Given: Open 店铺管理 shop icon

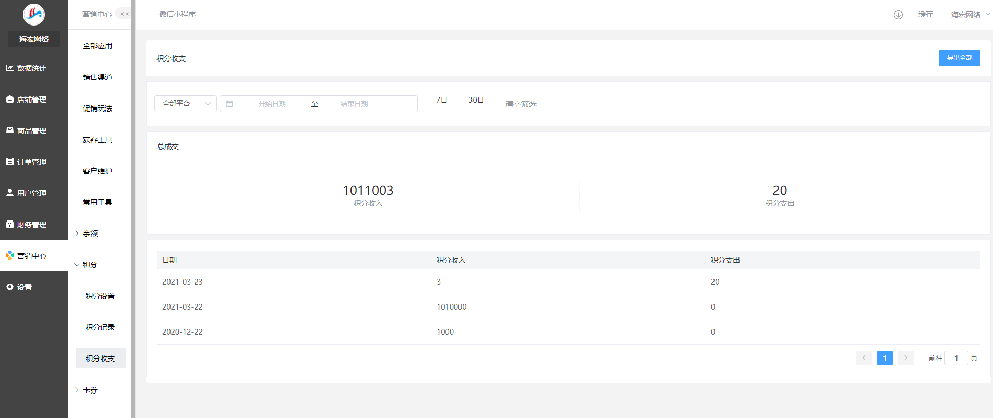Looking at the screenshot, I should point(10,99).
